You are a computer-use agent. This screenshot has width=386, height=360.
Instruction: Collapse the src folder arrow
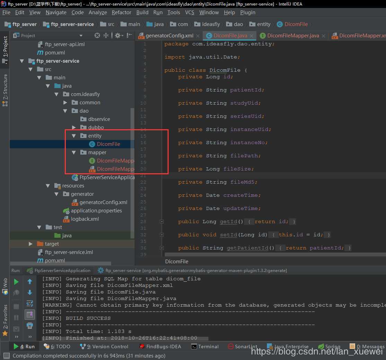pyautogui.click(x=30, y=69)
